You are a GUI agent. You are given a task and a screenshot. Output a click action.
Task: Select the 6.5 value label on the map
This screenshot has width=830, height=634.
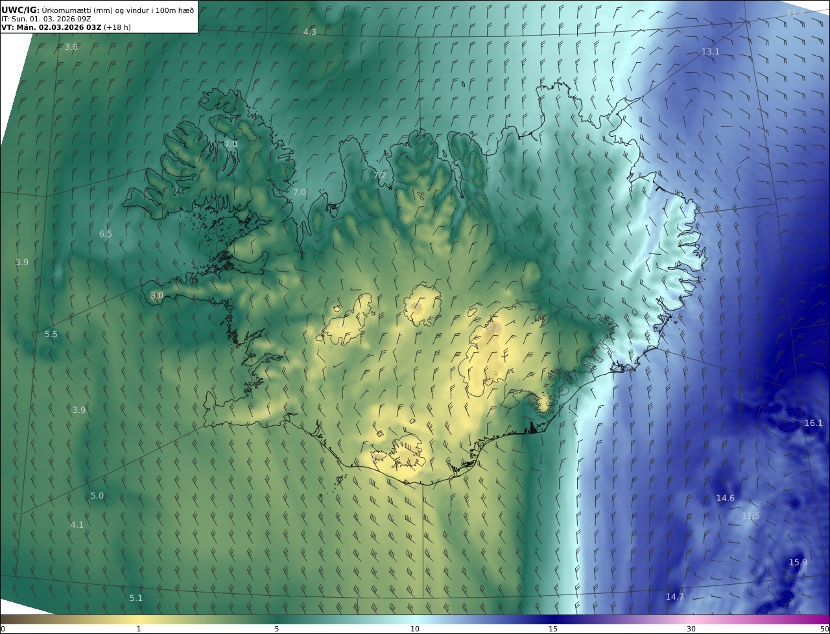[x=105, y=233]
